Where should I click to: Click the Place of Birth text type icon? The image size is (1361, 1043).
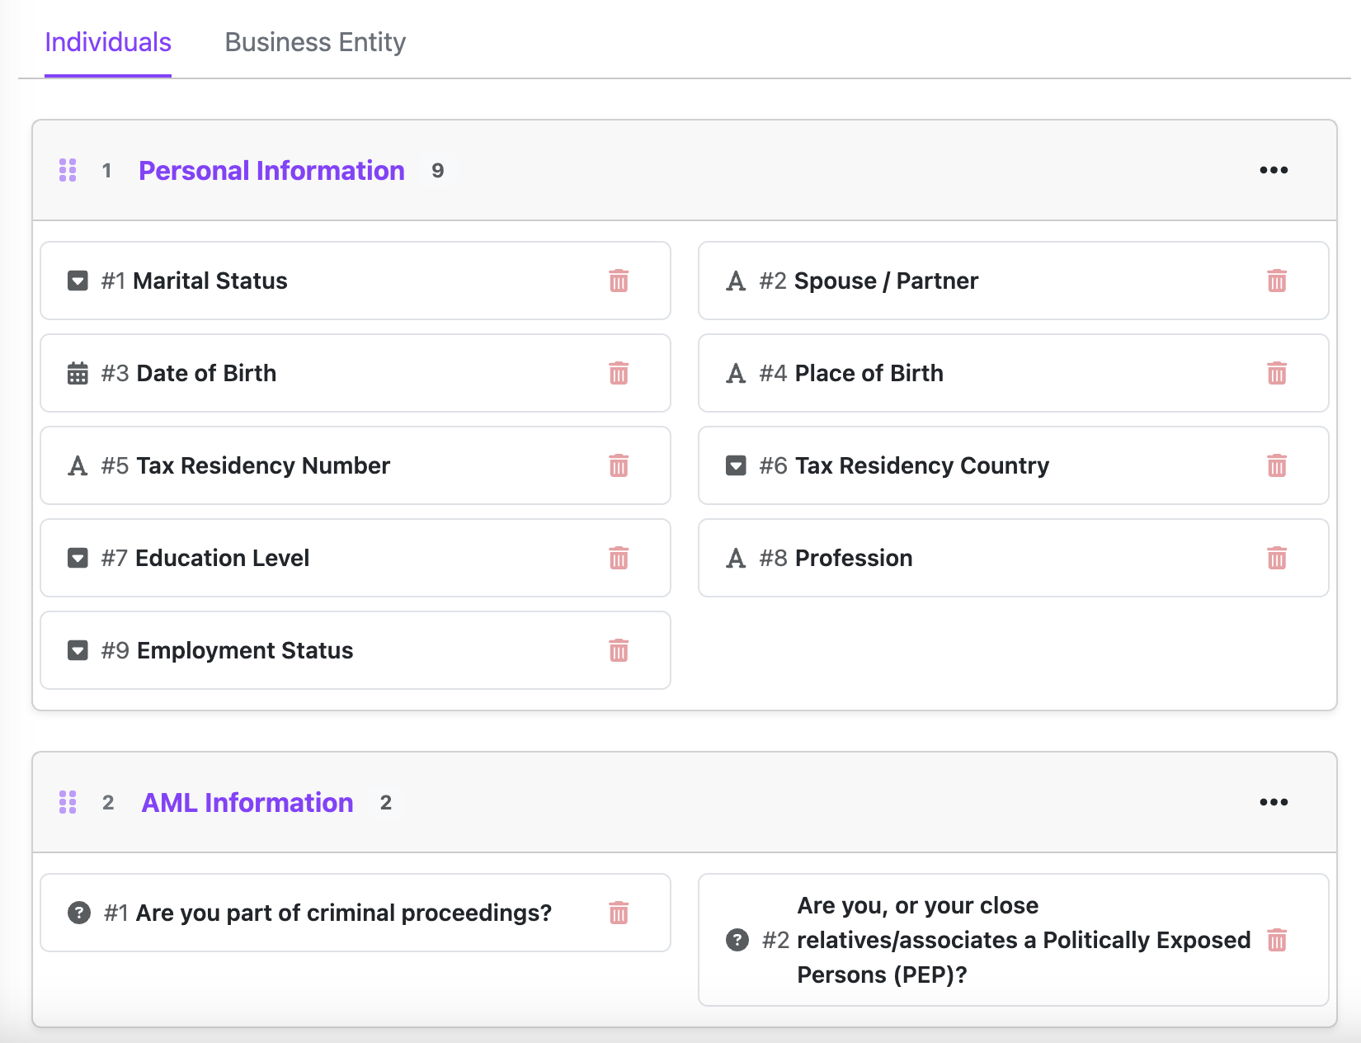coord(736,373)
